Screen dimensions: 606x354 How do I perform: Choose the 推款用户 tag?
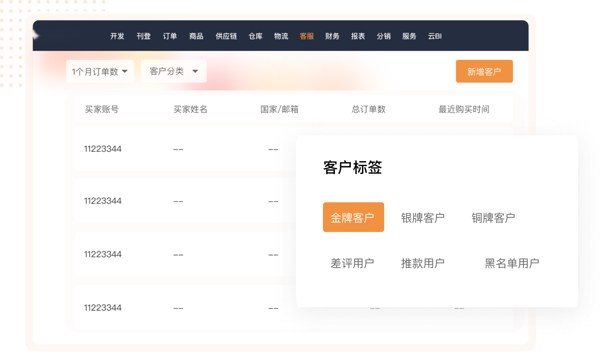pos(422,263)
